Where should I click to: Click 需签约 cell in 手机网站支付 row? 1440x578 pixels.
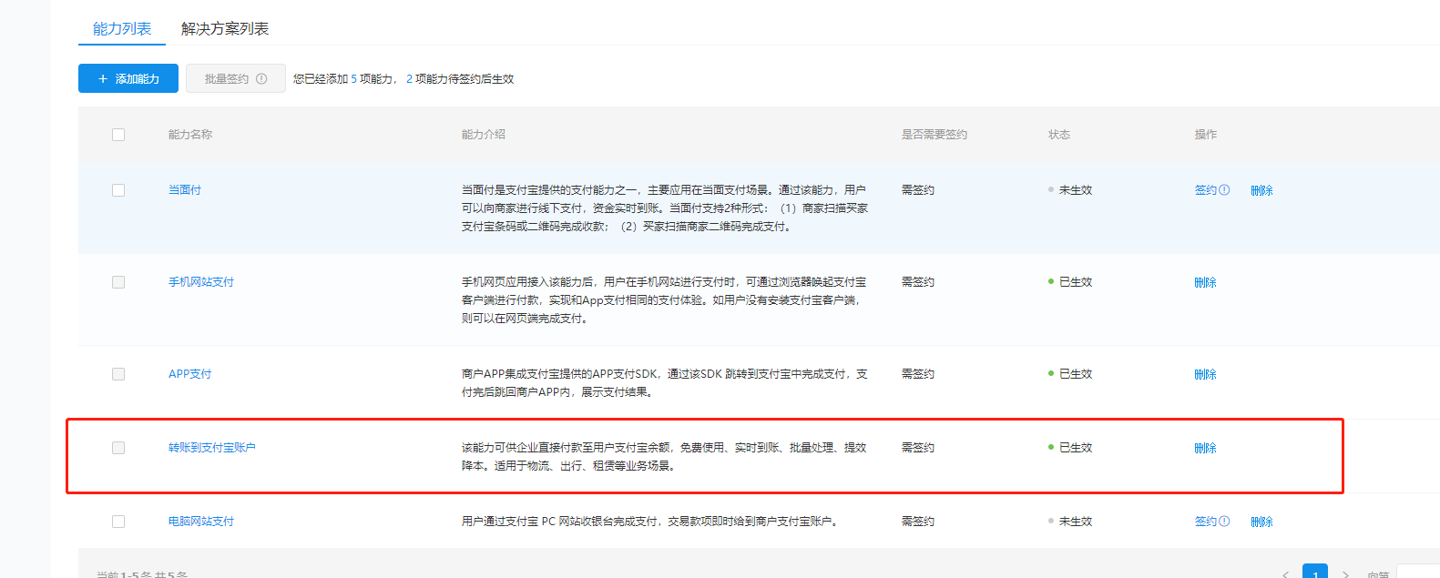(x=918, y=282)
